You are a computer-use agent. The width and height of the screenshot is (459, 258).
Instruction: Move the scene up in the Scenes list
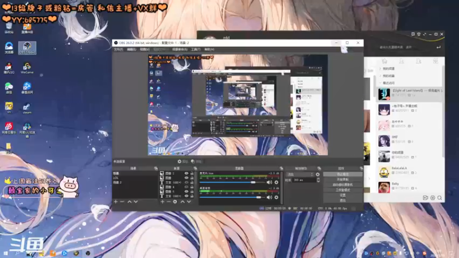click(x=130, y=202)
